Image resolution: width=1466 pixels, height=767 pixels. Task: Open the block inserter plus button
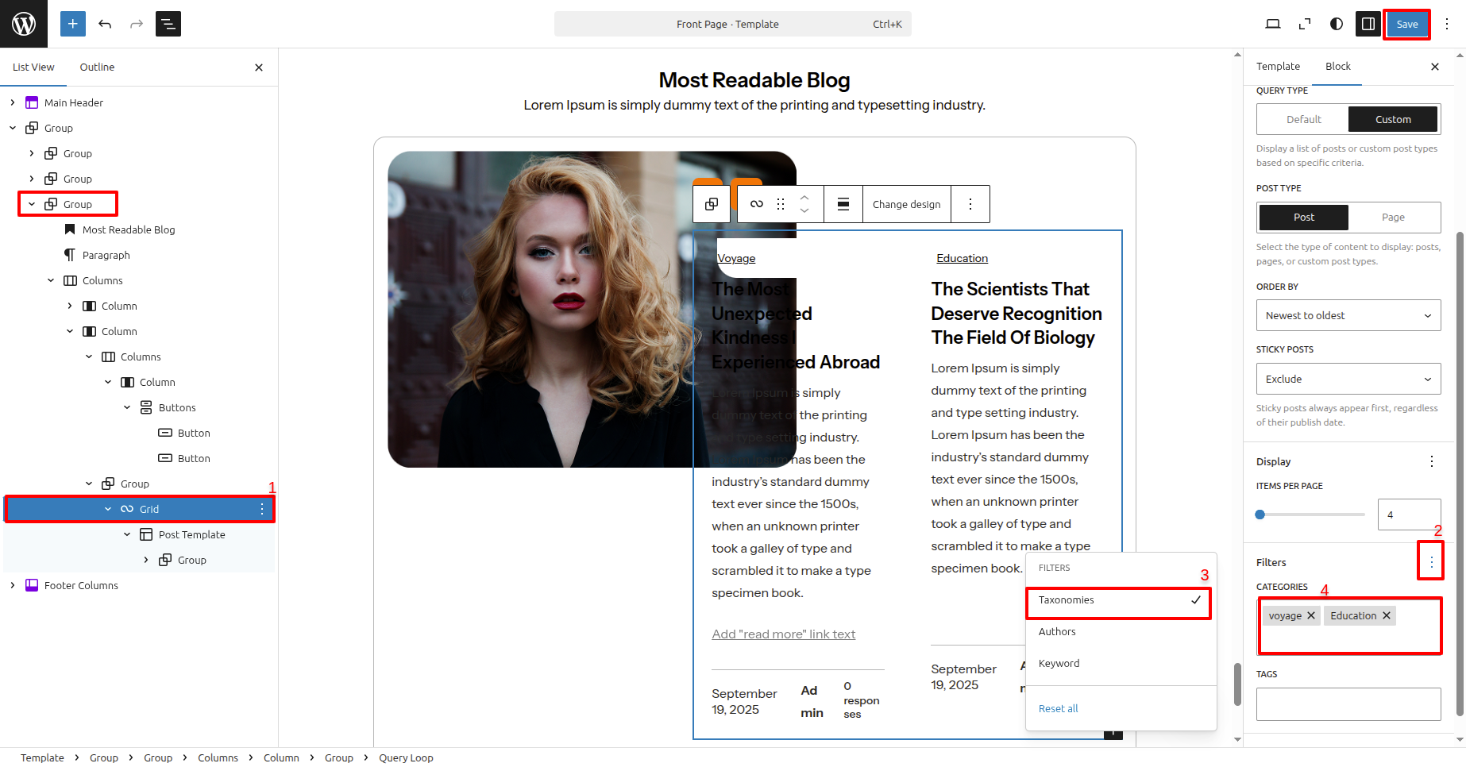pyautogui.click(x=72, y=24)
